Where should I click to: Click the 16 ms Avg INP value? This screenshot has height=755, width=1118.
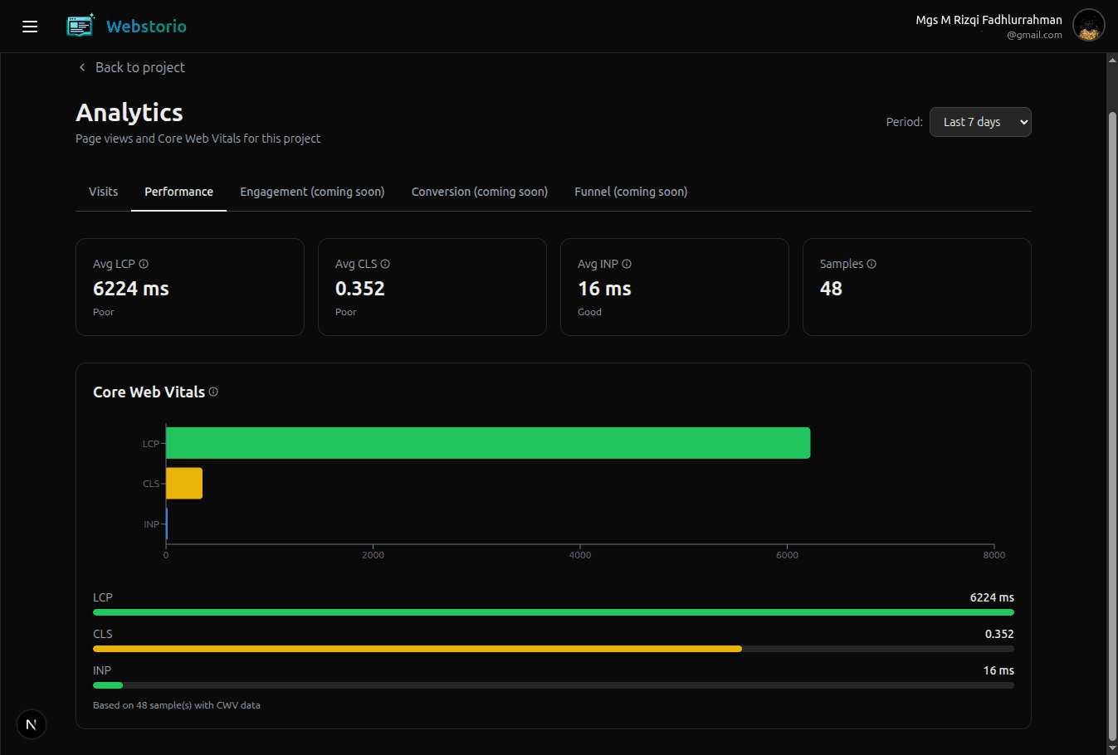(604, 289)
